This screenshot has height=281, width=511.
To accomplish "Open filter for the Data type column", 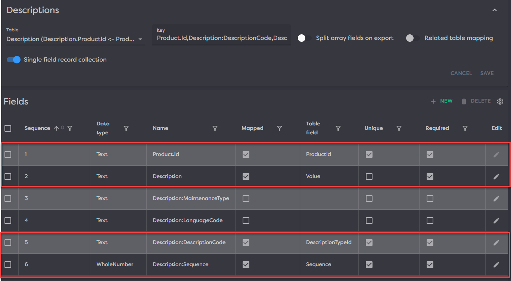I will tap(126, 128).
